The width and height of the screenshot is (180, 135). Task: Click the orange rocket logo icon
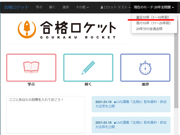[27, 29]
